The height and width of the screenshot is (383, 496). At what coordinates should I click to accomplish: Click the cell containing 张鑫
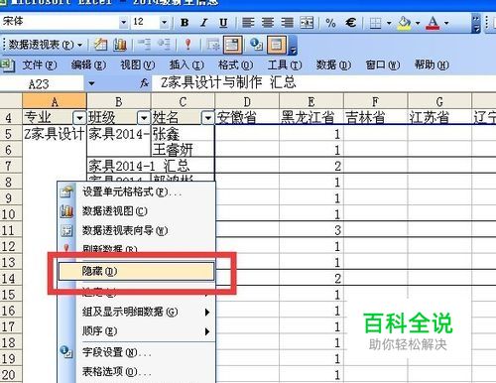tap(183, 134)
